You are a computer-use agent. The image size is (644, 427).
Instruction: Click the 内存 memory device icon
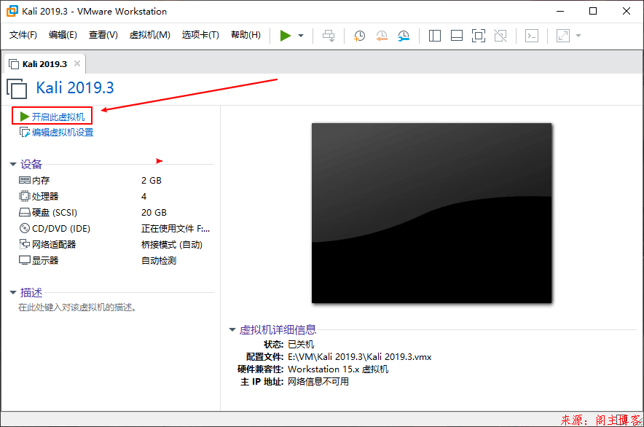tap(24, 180)
